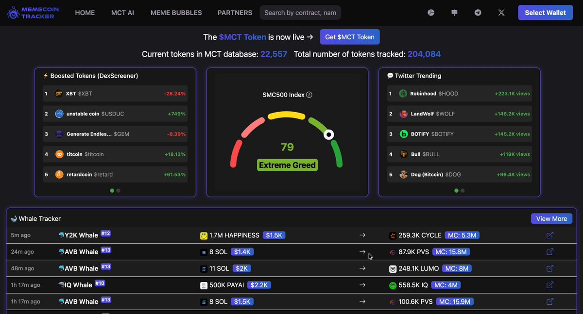Click the unstable coin token icon
This screenshot has width=583, height=314.
tap(59, 114)
